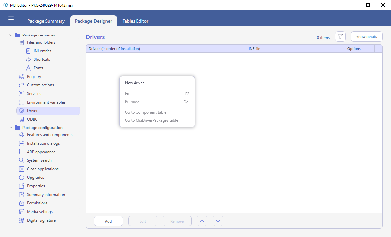Click the Properties icon
Viewport: 391px width, 237px height.
pos(22,186)
